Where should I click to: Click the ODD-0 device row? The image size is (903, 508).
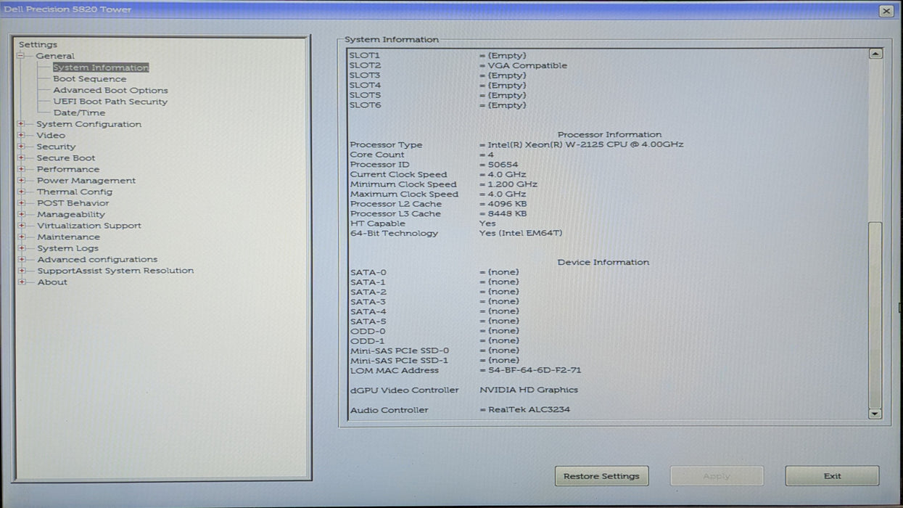point(434,331)
